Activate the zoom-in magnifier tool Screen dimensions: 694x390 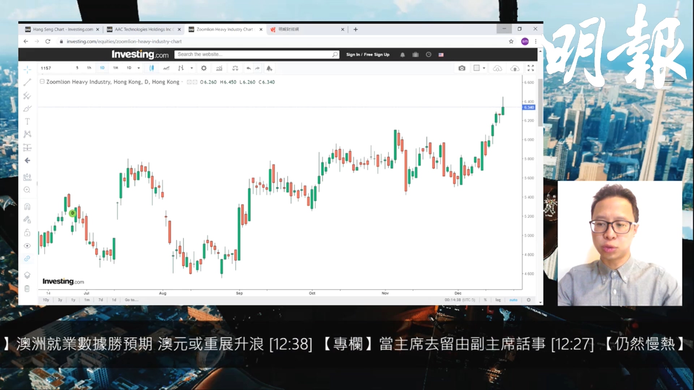coord(27,190)
